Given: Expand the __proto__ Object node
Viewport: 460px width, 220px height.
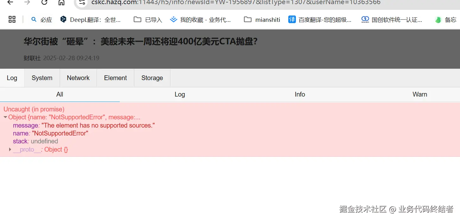Looking at the screenshot, I should tap(10, 149).
